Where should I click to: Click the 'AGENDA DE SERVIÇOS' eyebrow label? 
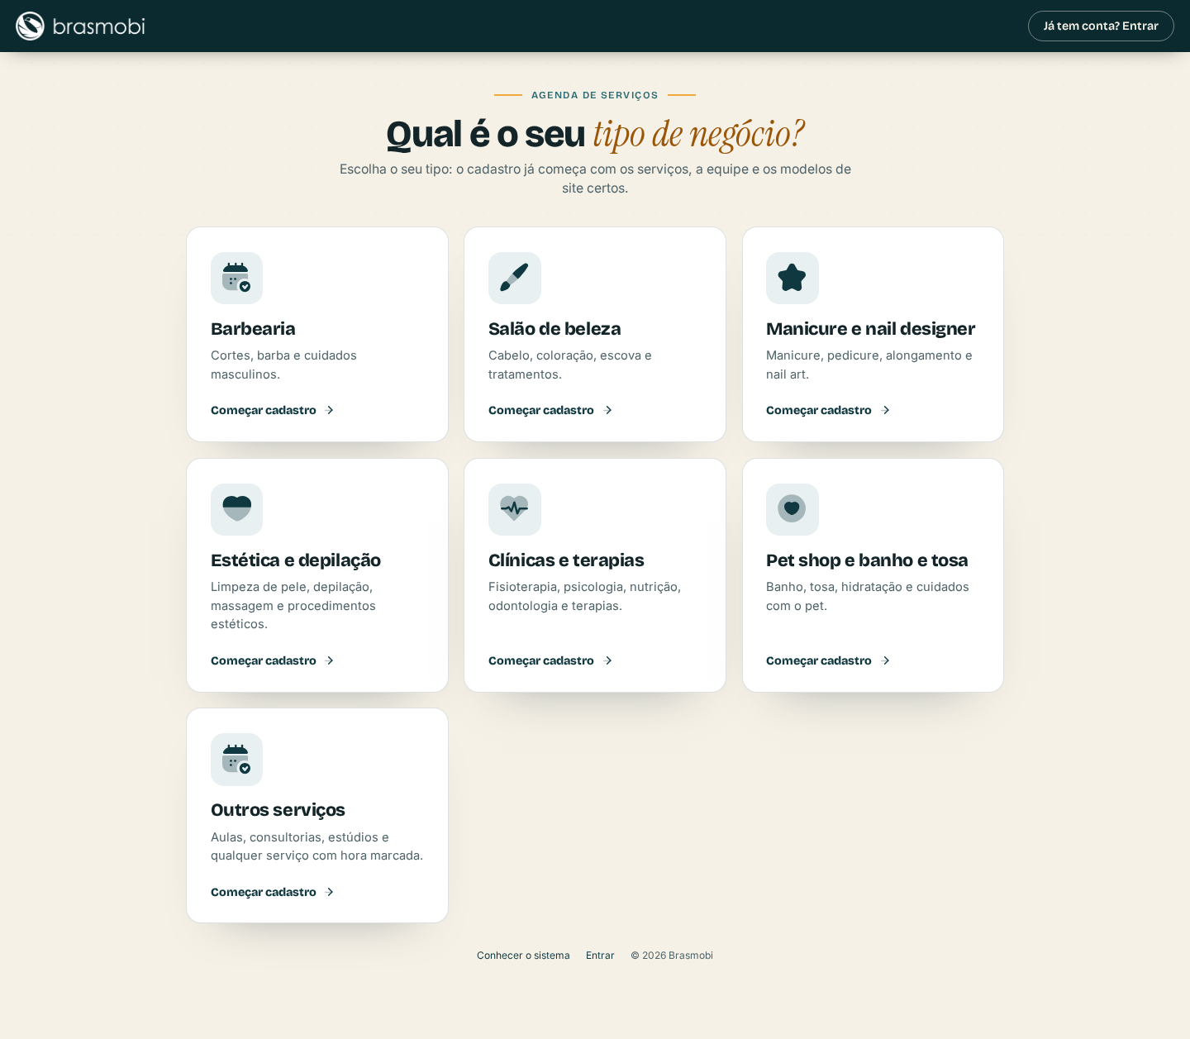click(595, 95)
